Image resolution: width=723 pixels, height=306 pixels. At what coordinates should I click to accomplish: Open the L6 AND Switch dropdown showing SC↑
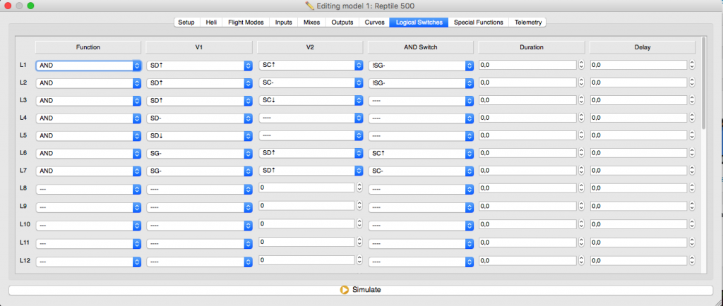pyautogui.click(x=421, y=153)
